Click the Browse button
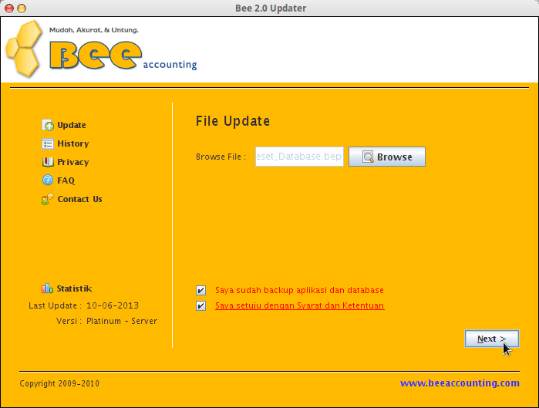 point(387,157)
